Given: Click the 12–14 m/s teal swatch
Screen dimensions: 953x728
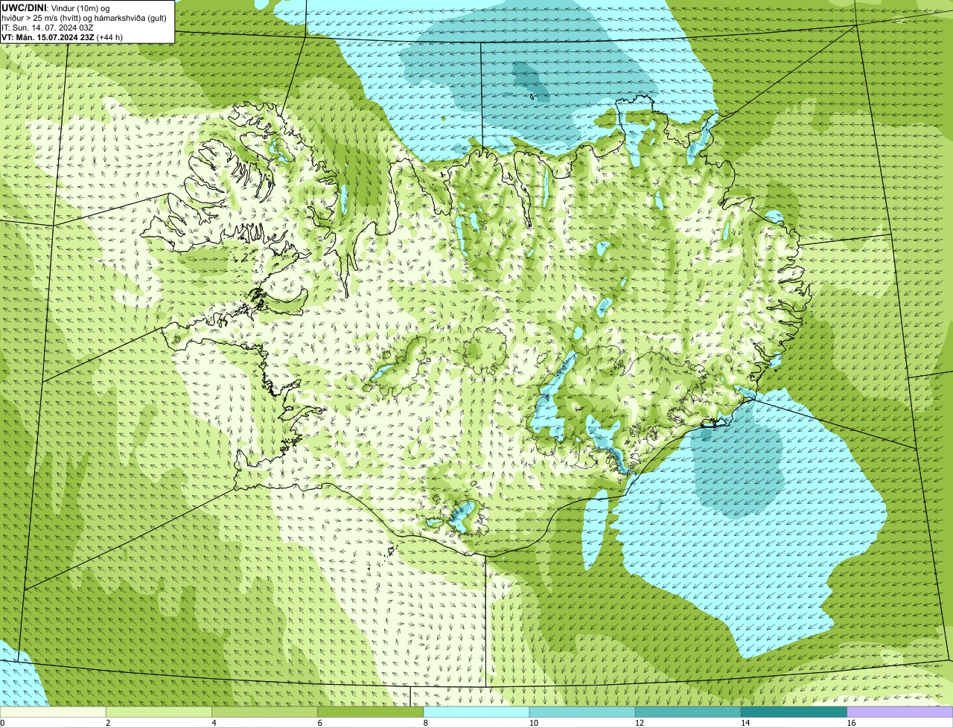Looking at the screenshot, I should [x=688, y=712].
